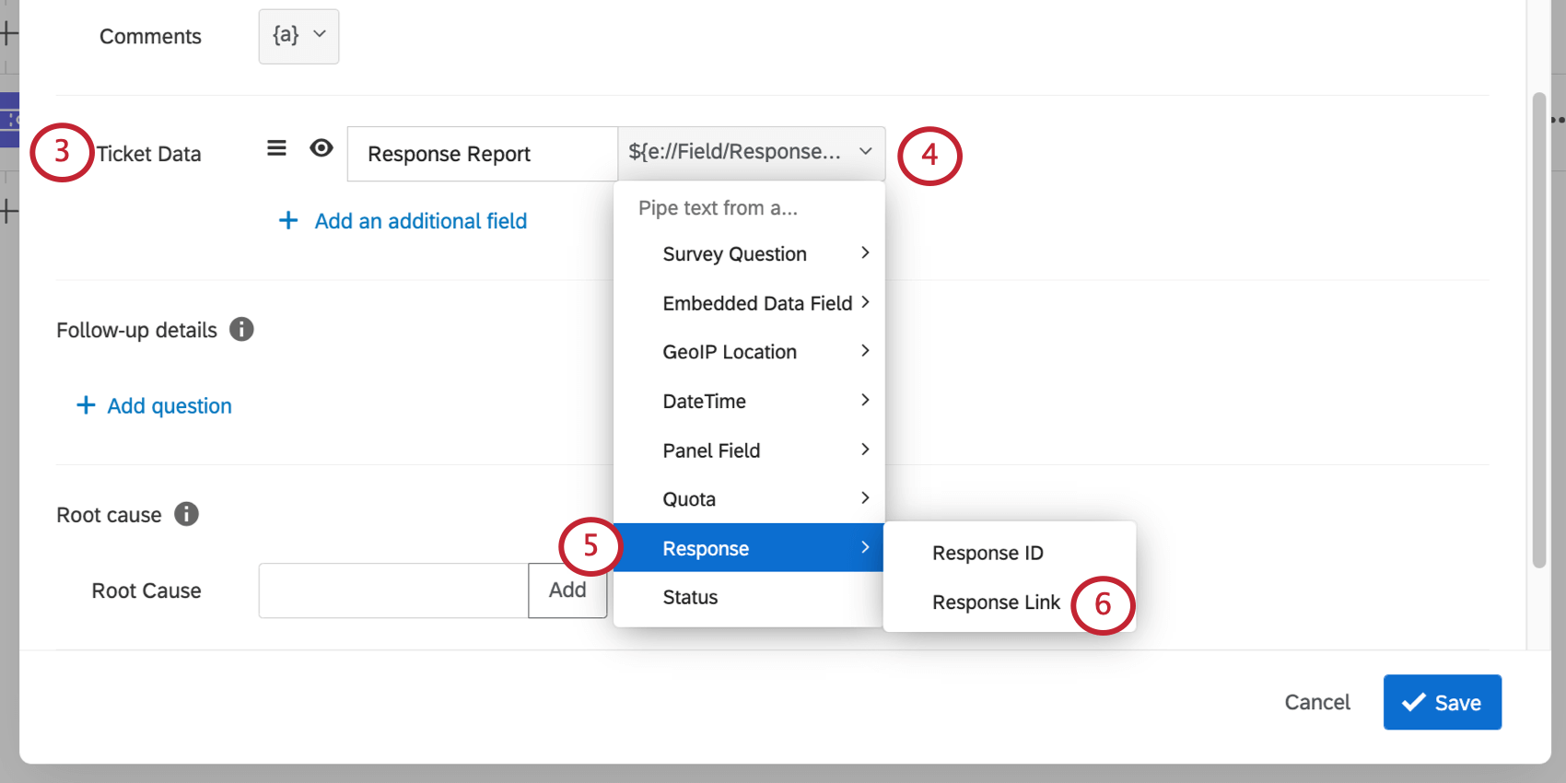Click the Save button
Image resolution: width=1566 pixels, height=783 pixels.
[1442, 702]
